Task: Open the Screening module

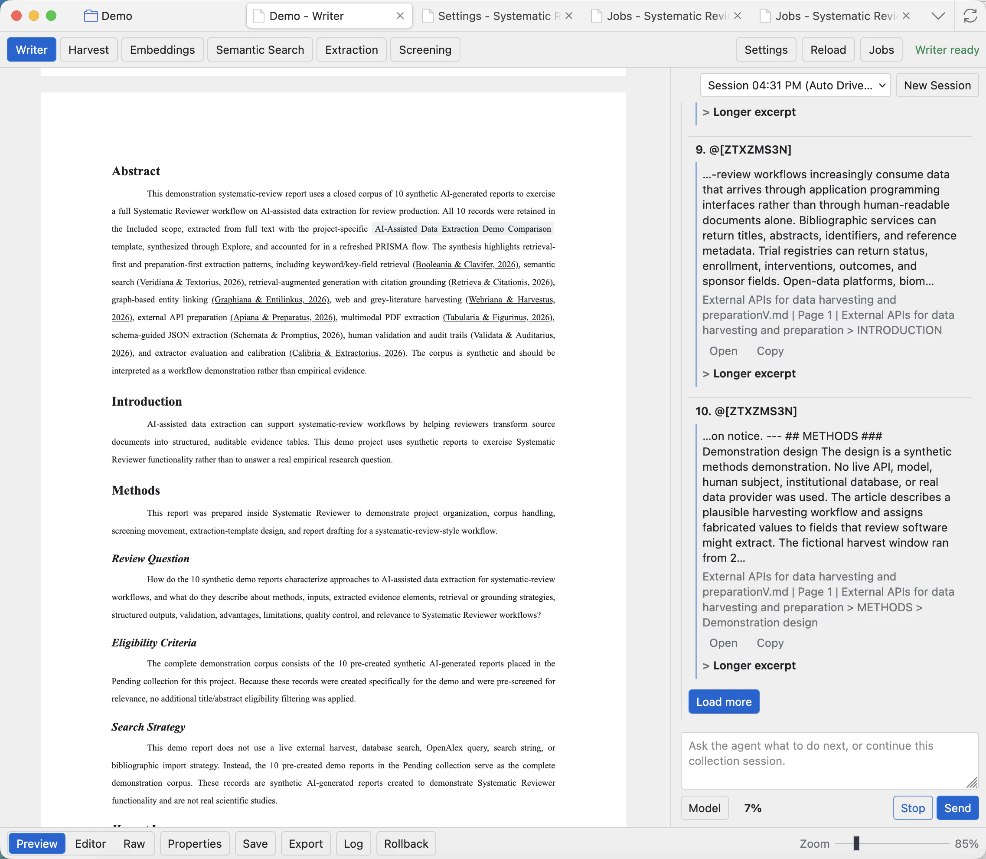Action: point(425,50)
